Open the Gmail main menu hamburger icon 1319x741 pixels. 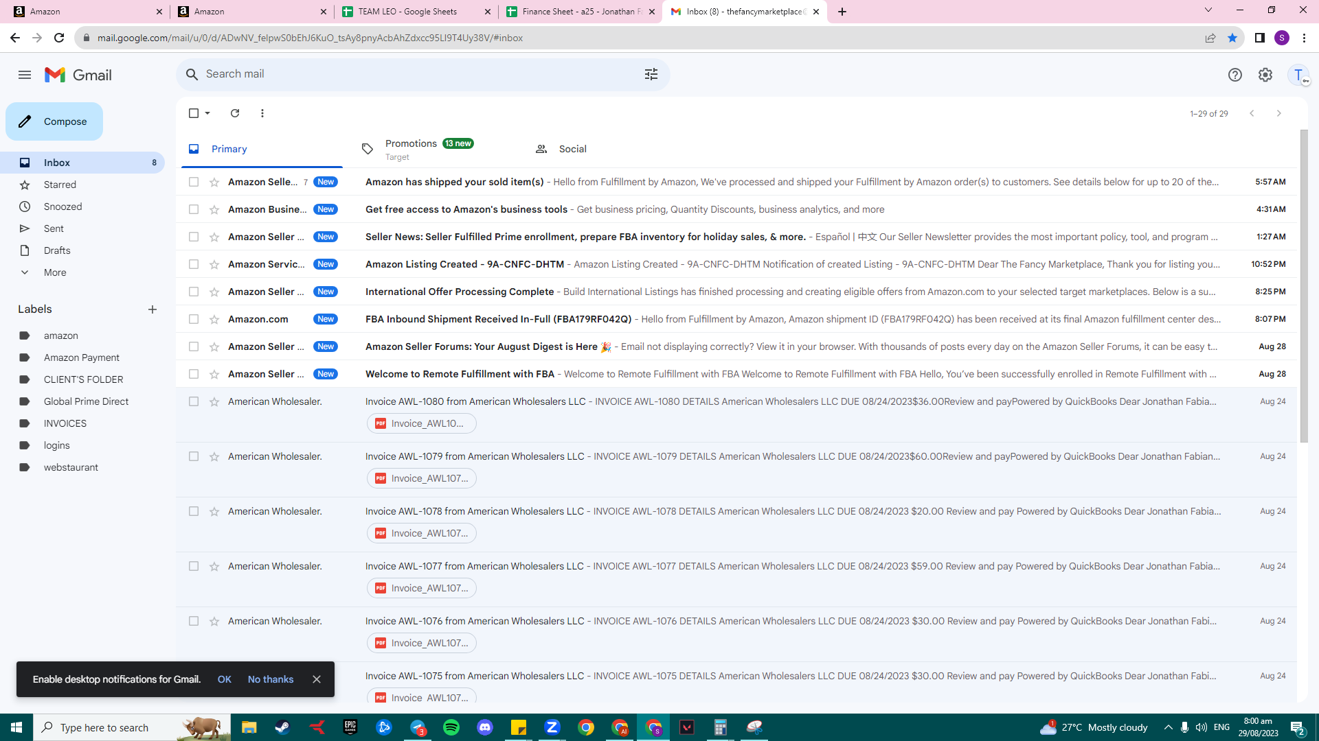tap(25, 75)
